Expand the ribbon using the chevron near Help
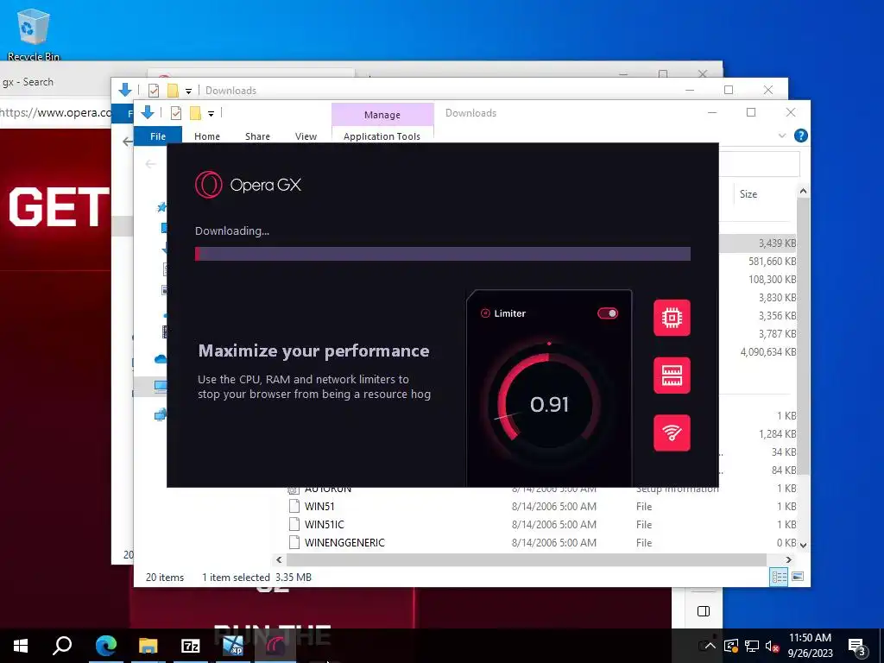 point(782,136)
